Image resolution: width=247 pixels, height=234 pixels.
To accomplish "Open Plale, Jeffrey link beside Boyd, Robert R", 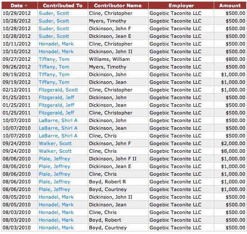I will click(x=55, y=182).
